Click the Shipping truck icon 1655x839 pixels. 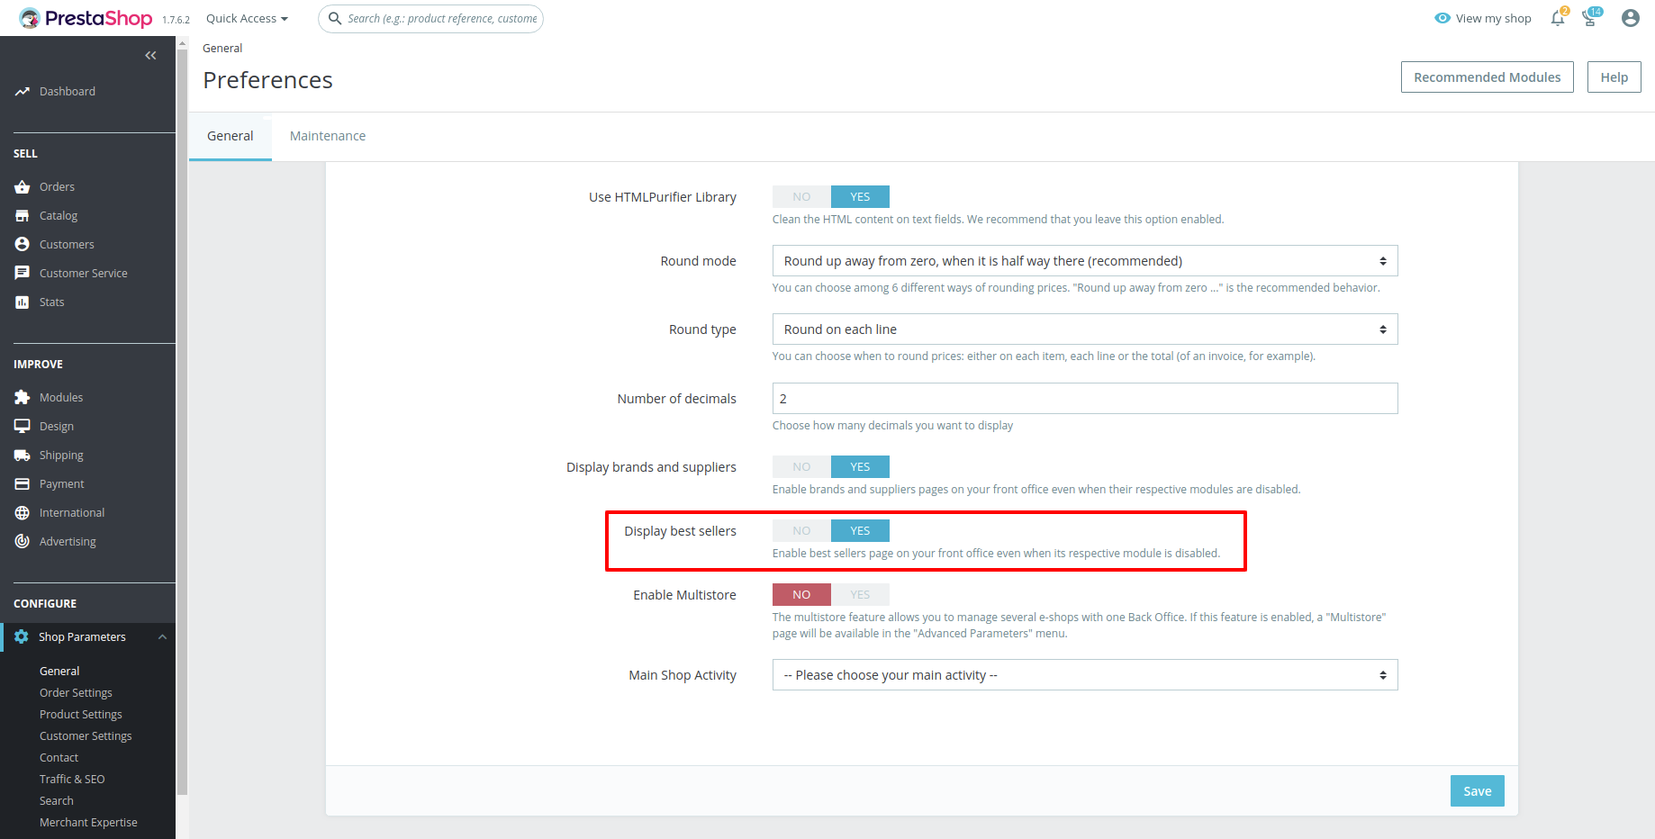23,456
